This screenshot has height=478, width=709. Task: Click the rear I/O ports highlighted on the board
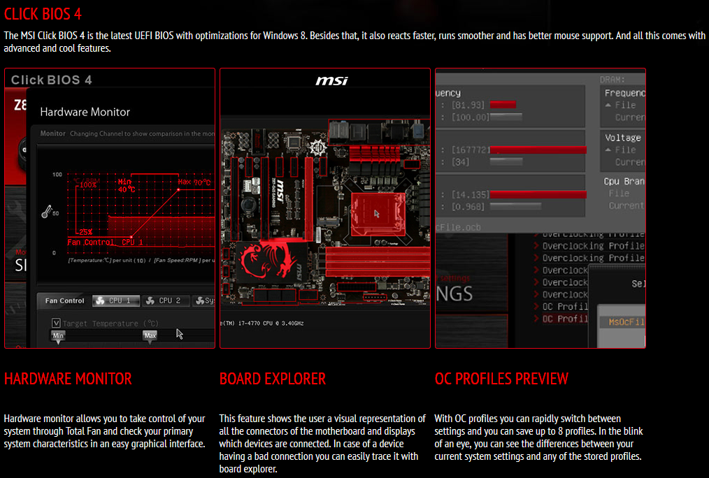pyautogui.click(x=379, y=132)
